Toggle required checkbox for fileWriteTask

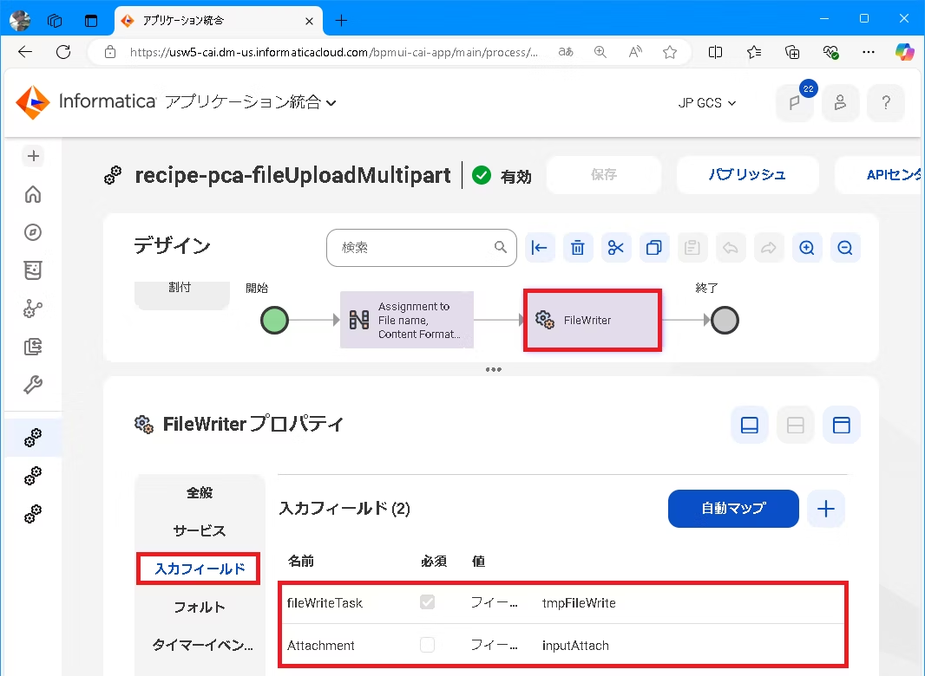coord(427,601)
